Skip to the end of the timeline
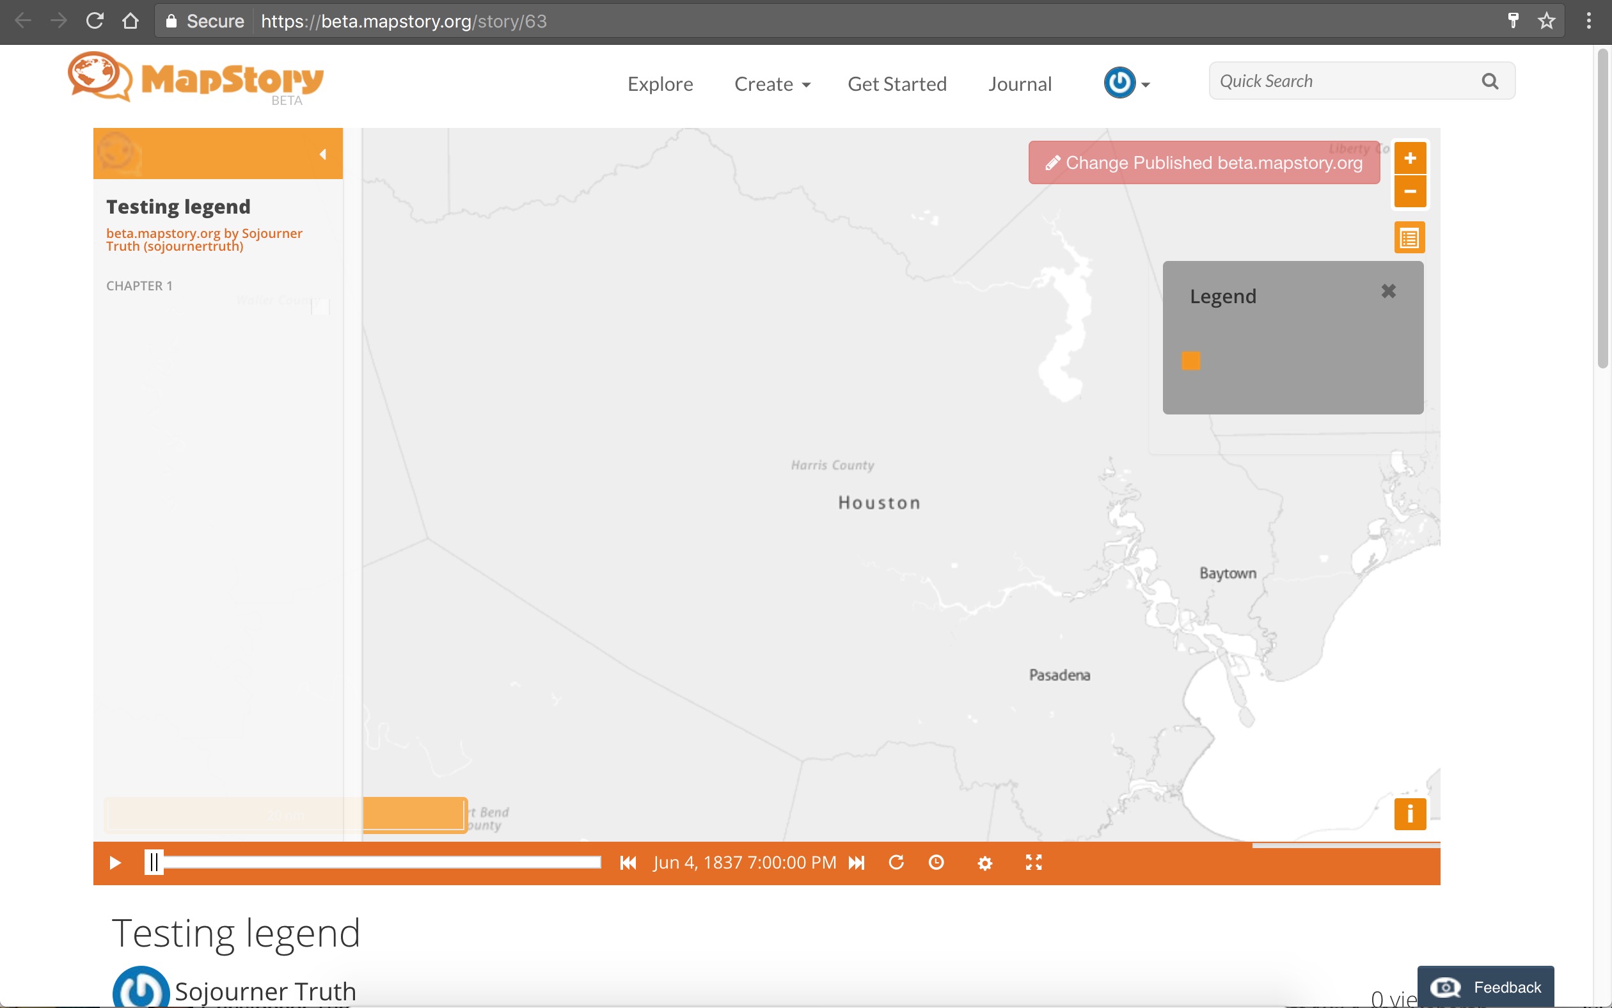The width and height of the screenshot is (1612, 1008). click(x=857, y=862)
